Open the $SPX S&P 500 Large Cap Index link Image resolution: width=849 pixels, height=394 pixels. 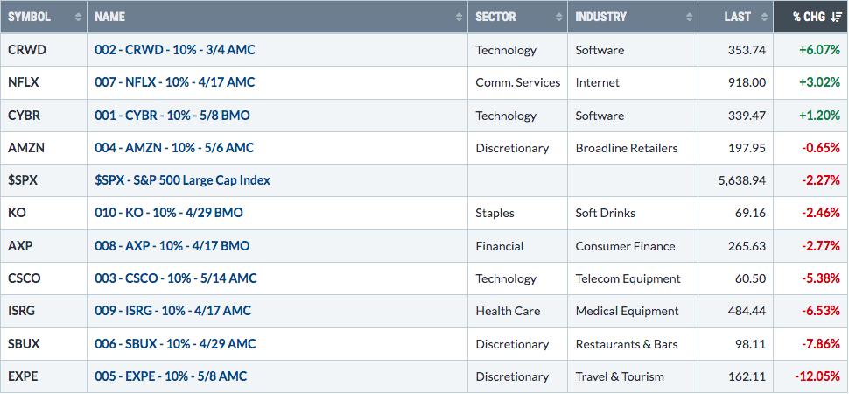182,180
